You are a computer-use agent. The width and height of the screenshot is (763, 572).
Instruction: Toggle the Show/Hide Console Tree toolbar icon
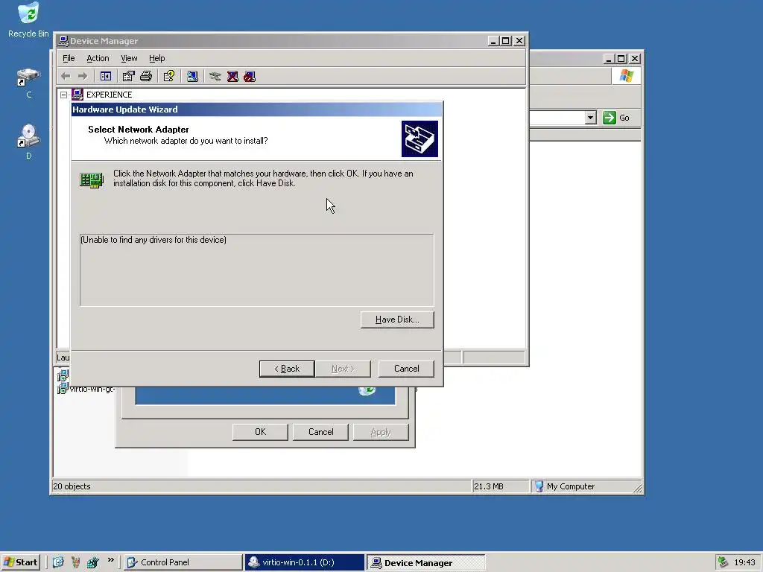[x=106, y=77]
